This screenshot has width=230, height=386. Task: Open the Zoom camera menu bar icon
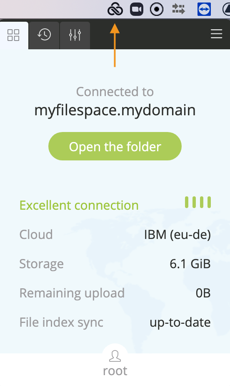point(137,9)
